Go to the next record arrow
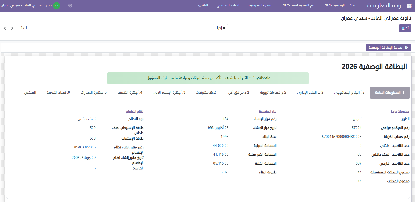This screenshot has width=415, height=202. pyautogui.click(x=12, y=28)
